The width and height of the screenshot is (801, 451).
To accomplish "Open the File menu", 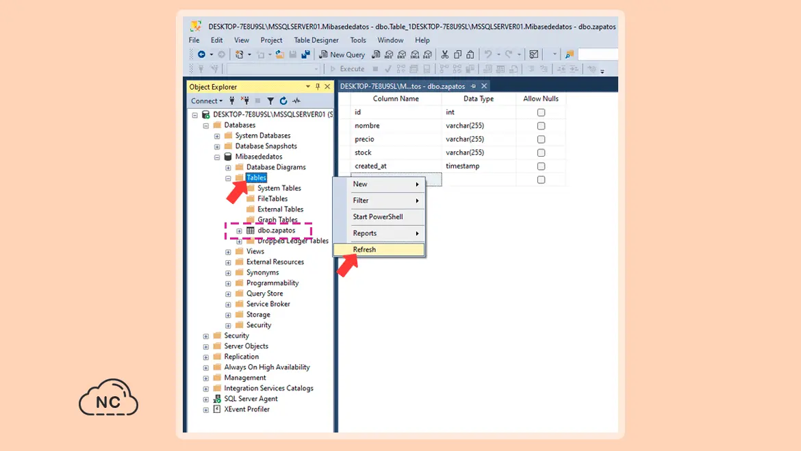I will pos(194,40).
